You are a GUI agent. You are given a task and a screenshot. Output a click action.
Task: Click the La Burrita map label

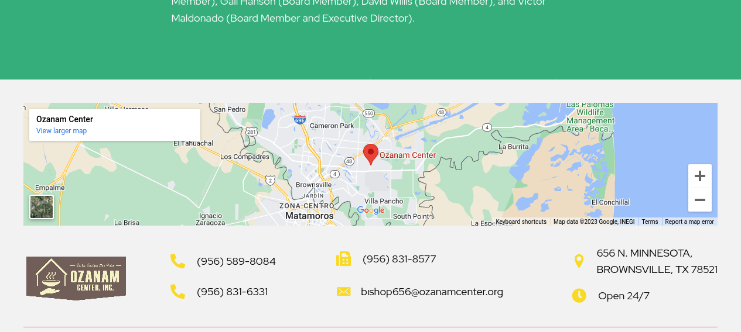[513, 147]
